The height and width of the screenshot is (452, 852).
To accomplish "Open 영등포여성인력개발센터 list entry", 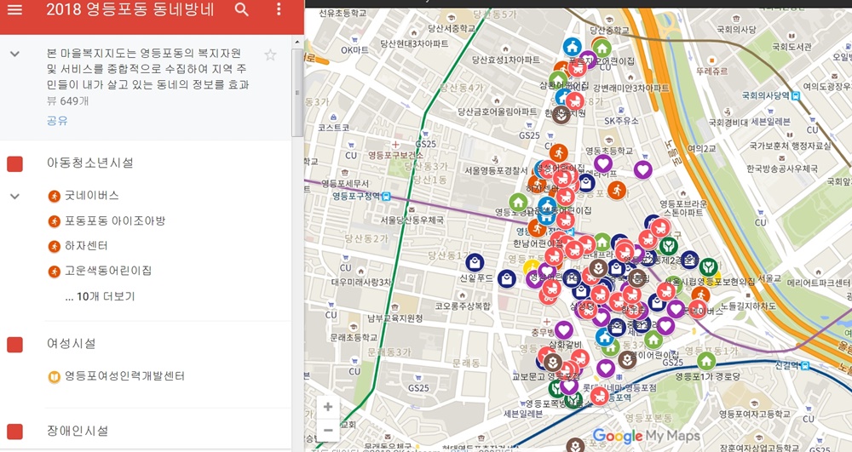I will 124,376.
